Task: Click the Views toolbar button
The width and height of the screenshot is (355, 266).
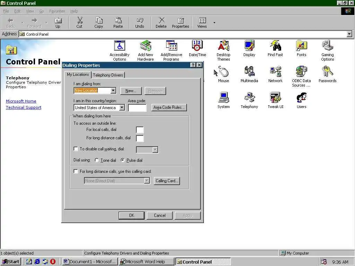Action: point(202,23)
